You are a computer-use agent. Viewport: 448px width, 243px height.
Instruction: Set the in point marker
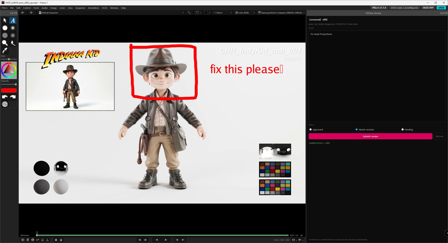point(42,240)
